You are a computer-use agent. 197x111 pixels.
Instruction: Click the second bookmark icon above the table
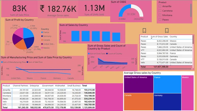tap(167, 31)
